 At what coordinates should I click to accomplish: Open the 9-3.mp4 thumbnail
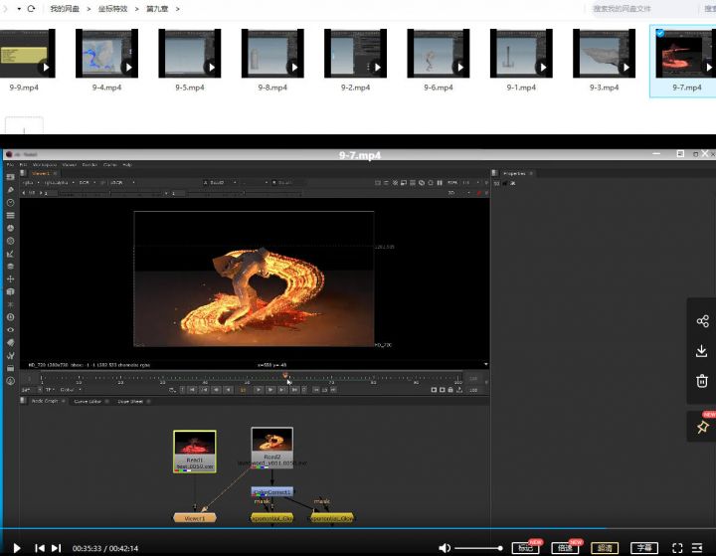(605, 54)
